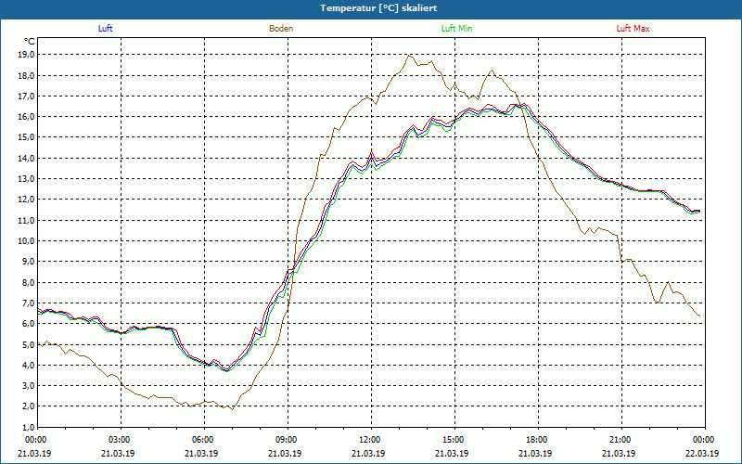Click the 2,0 y-axis value
The height and width of the screenshot is (464, 742).
[x=29, y=406]
